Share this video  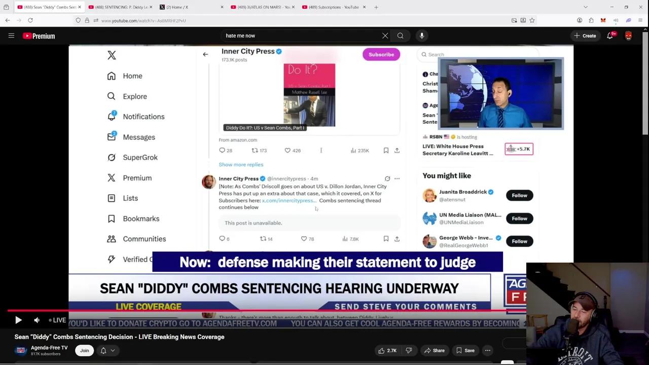click(x=435, y=350)
